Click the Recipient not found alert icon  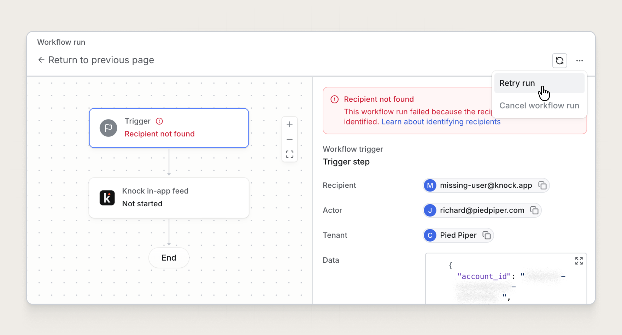[334, 99]
